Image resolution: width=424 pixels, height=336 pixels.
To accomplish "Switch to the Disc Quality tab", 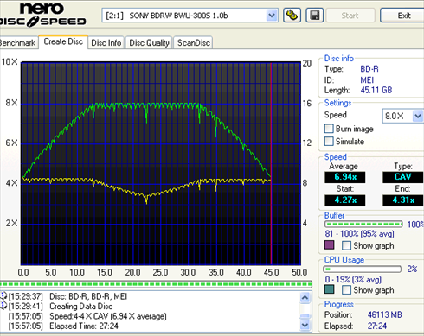I will (149, 43).
